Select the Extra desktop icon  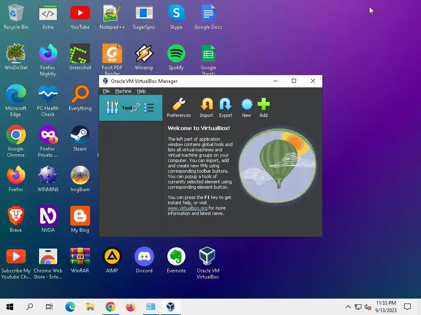tap(48, 16)
